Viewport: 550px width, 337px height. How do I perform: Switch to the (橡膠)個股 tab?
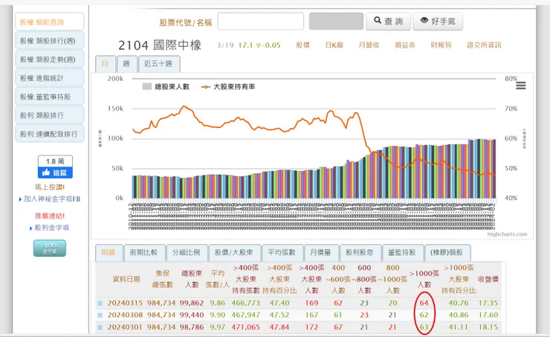[447, 252]
